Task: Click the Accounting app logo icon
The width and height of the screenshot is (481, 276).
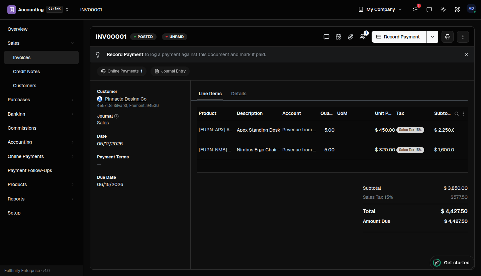Action: click(12, 10)
